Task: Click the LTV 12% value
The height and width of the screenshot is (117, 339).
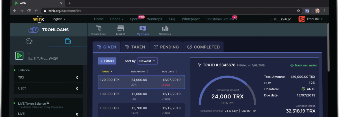Action: 312,83
